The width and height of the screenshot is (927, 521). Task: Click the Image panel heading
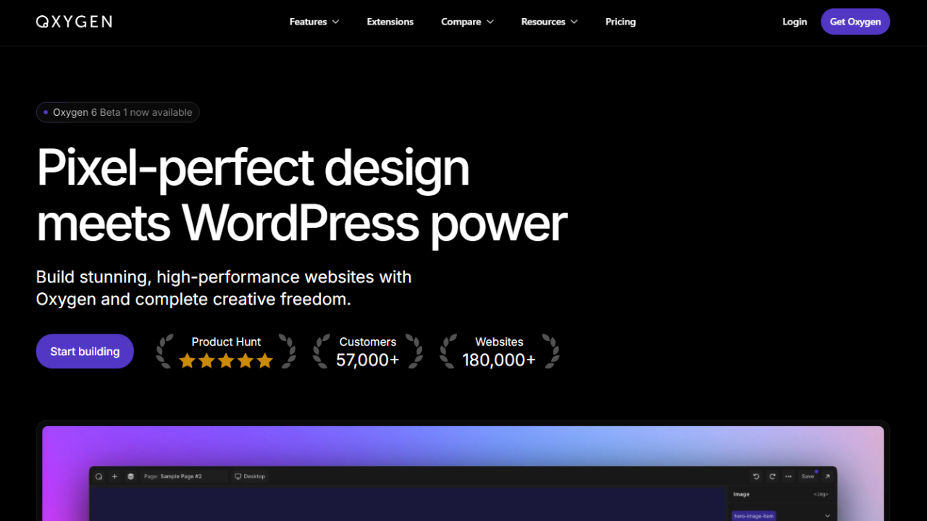(x=742, y=494)
